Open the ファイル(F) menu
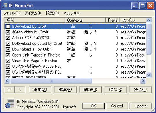Screen dimensions: 156x113 (12, 13)
